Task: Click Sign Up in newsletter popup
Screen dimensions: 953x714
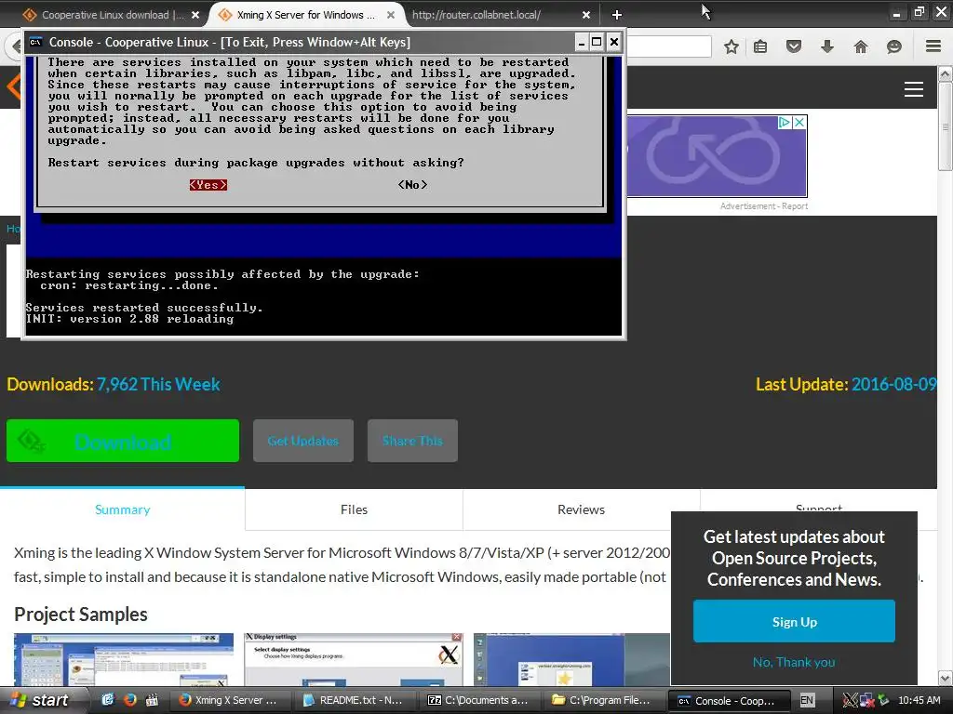Action: tap(795, 622)
